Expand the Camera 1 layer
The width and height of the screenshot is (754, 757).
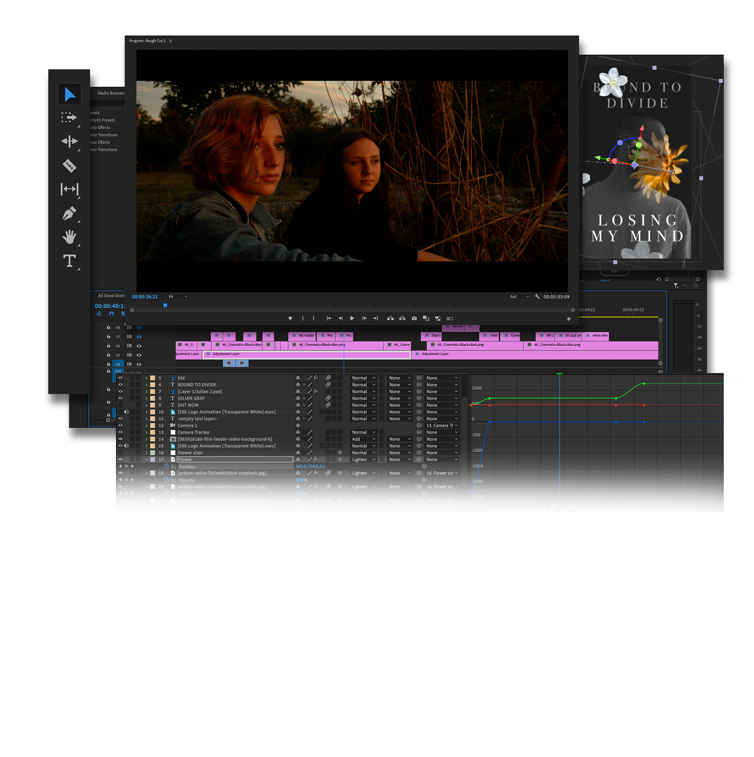point(147,426)
